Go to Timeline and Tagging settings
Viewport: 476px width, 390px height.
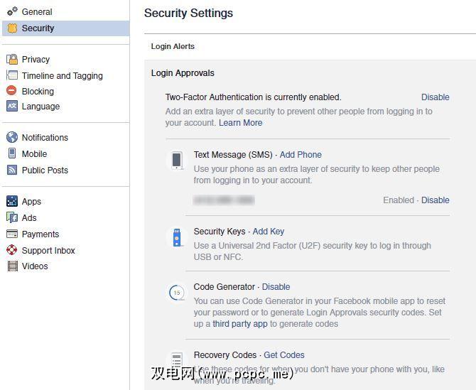pos(62,76)
